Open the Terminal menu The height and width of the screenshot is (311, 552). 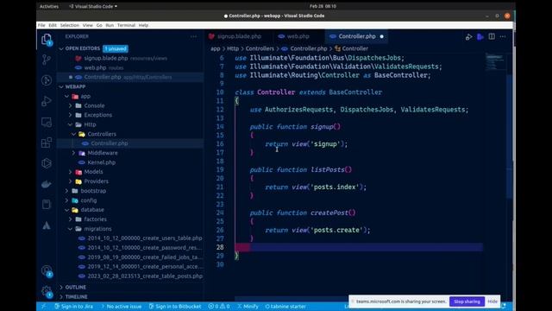126,25
